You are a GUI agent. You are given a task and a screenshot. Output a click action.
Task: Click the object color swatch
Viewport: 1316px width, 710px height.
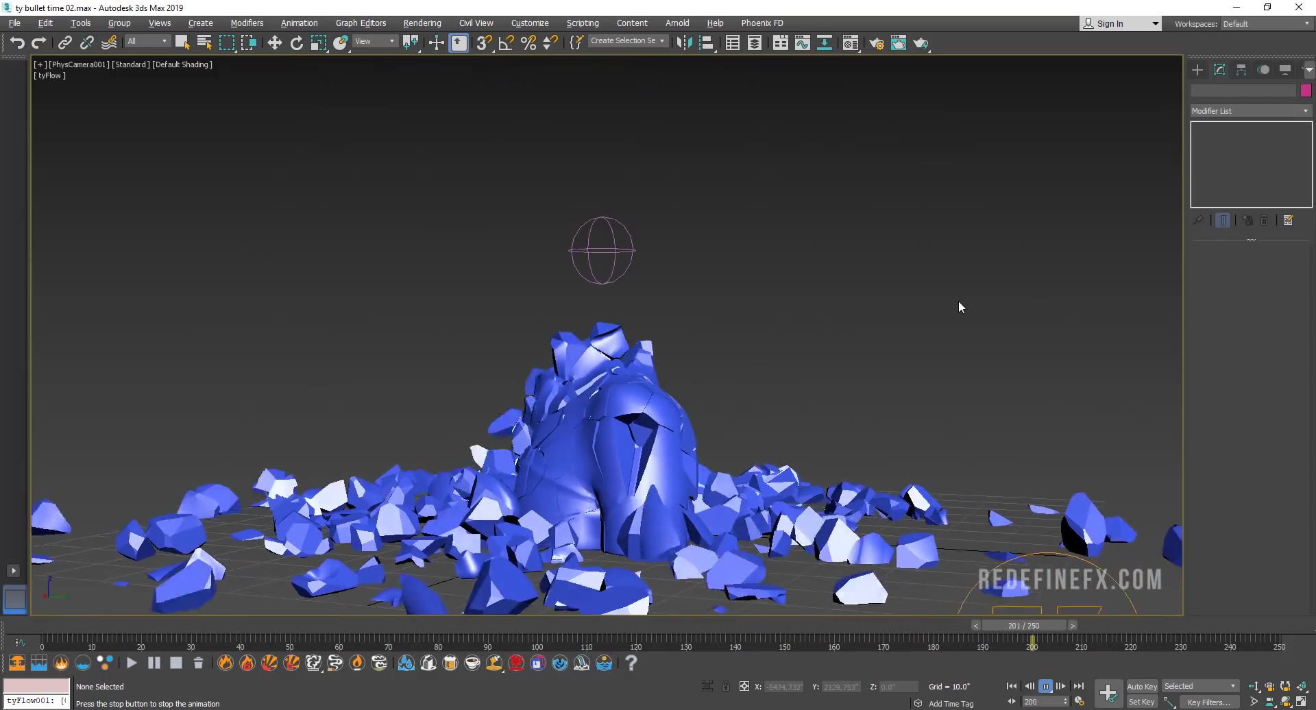pyautogui.click(x=1306, y=90)
